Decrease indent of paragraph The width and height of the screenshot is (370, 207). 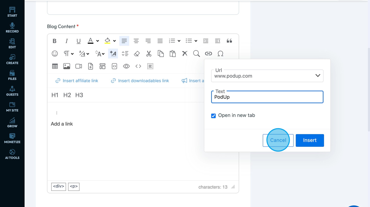[218, 41]
